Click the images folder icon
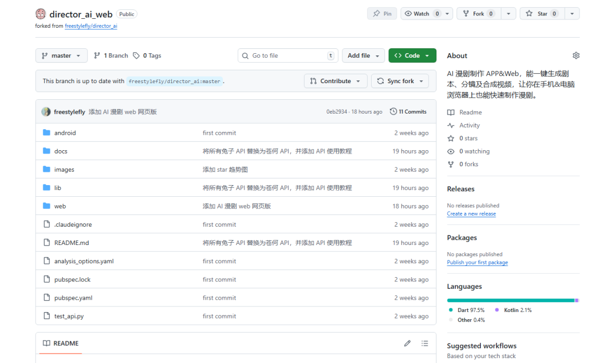This screenshot has height=363, width=599. [47, 169]
